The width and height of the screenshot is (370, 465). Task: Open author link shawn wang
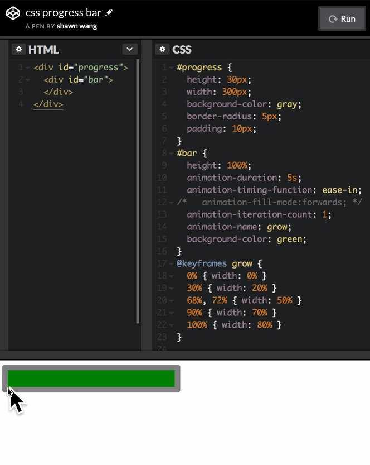pyautogui.click(x=77, y=26)
